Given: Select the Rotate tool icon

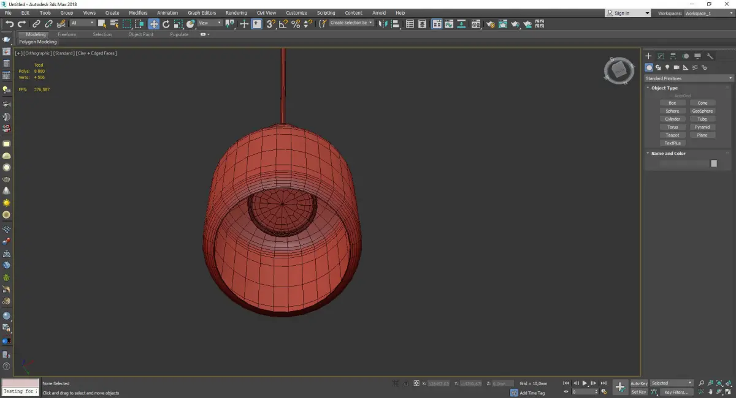Looking at the screenshot, I should (x=166, y=24).
